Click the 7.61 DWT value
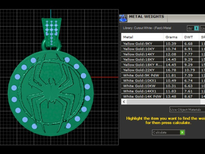This screenshot has width=205, height=154. (188, 91)
